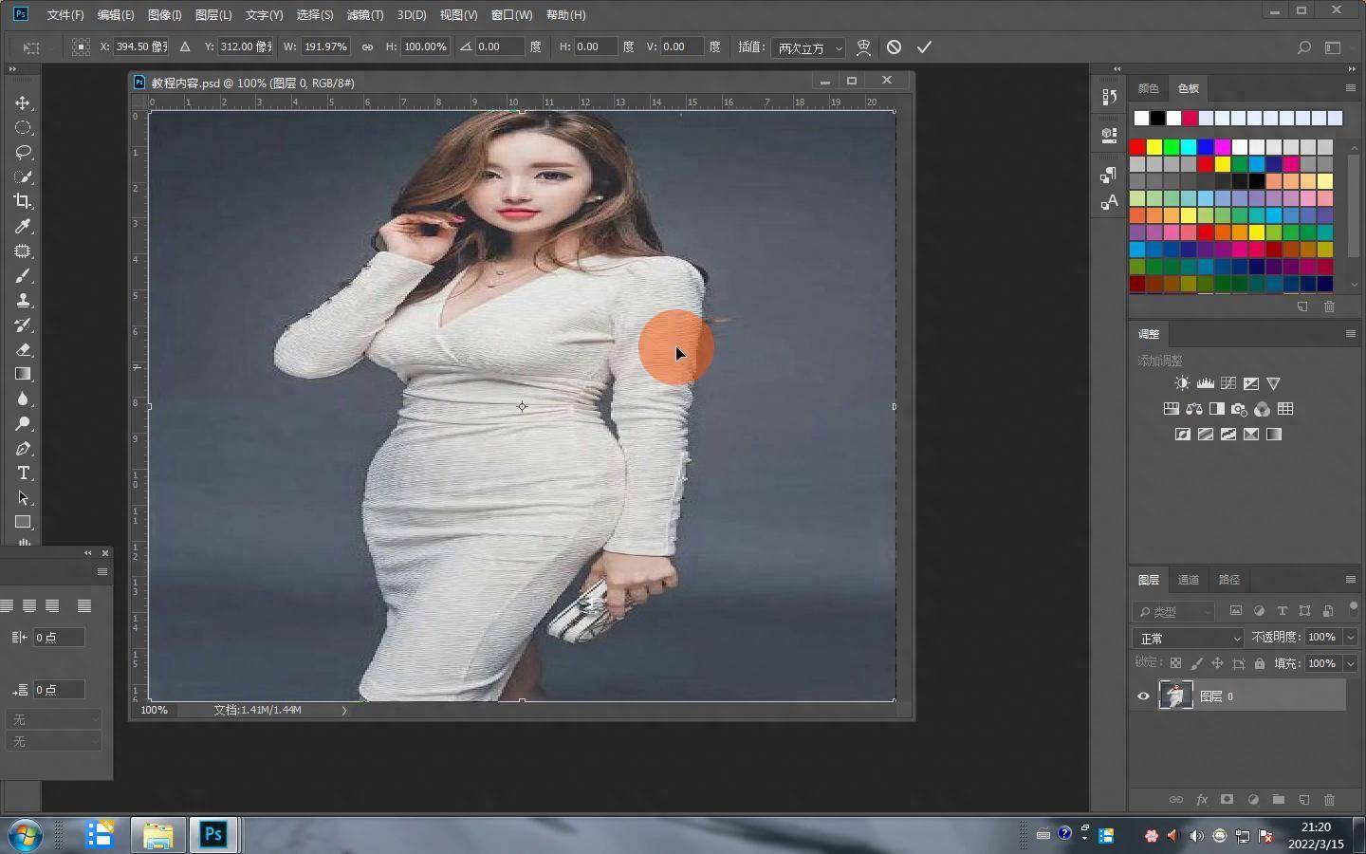Select the Clone Stamp tool
Viewport: 1366px width, 854px height.
pos(23,300)
